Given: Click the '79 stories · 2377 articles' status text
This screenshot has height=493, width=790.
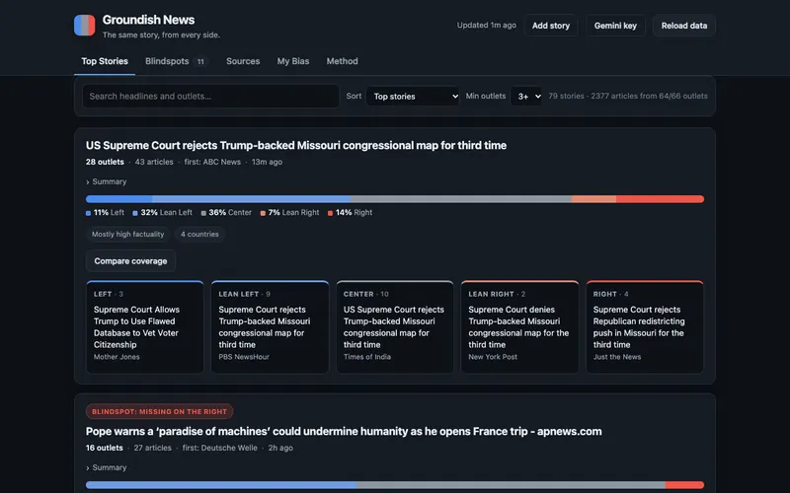Looking at the screenshot, I should pyautogui.click(x=628, y=96).
